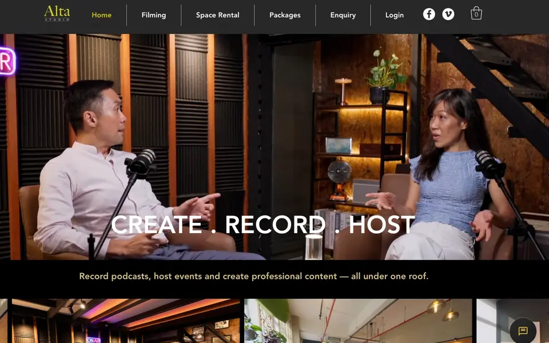Go to the Home menu item
This screenshot has height=343, width=549.
point(102,15)
